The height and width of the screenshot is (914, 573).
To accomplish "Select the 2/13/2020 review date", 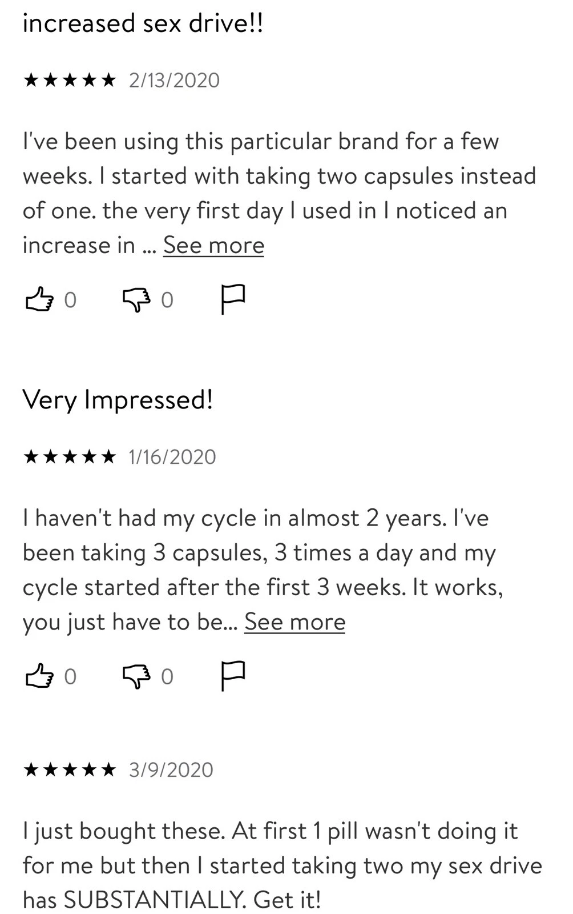I will tap(174, 80).
